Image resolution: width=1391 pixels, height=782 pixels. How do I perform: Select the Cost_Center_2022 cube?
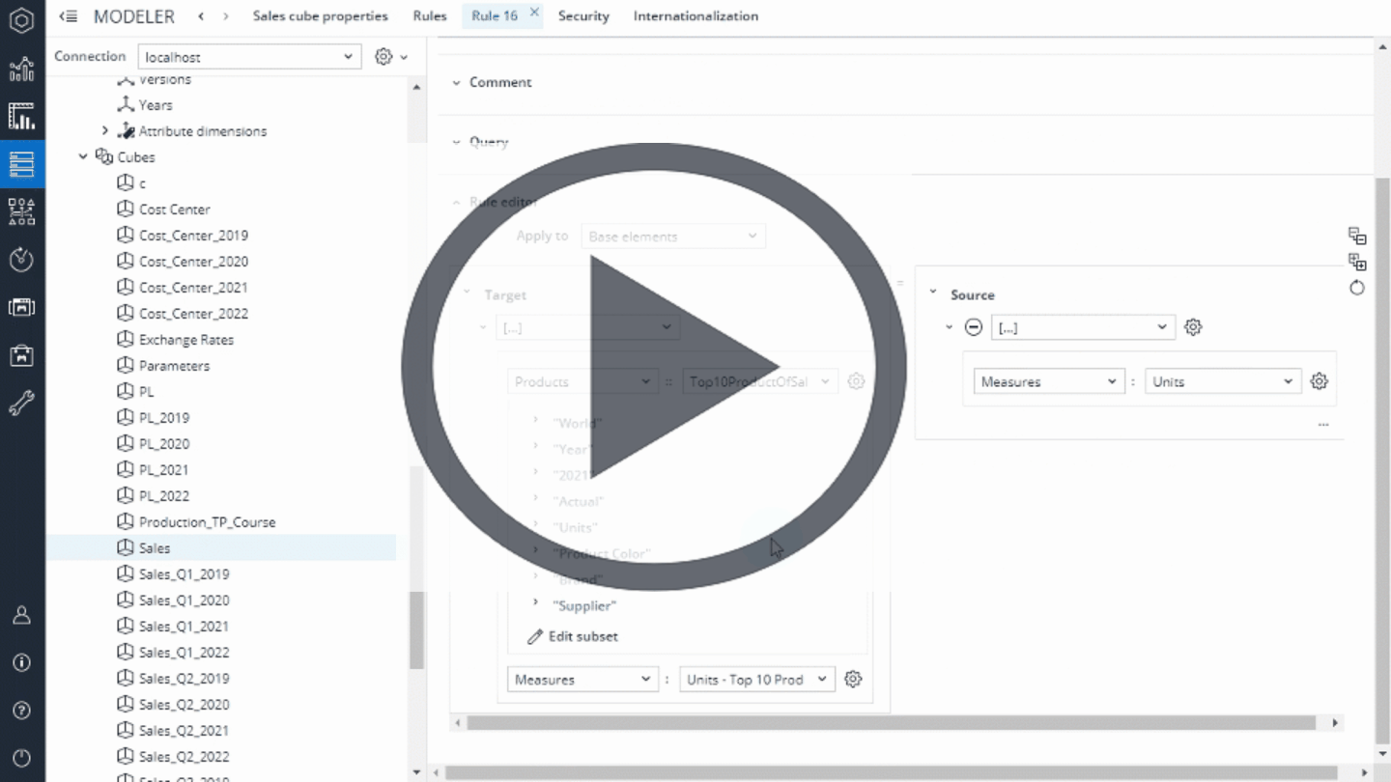(193, 313)
